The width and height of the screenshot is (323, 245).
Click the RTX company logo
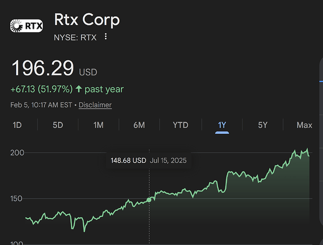tap(26, 25)
